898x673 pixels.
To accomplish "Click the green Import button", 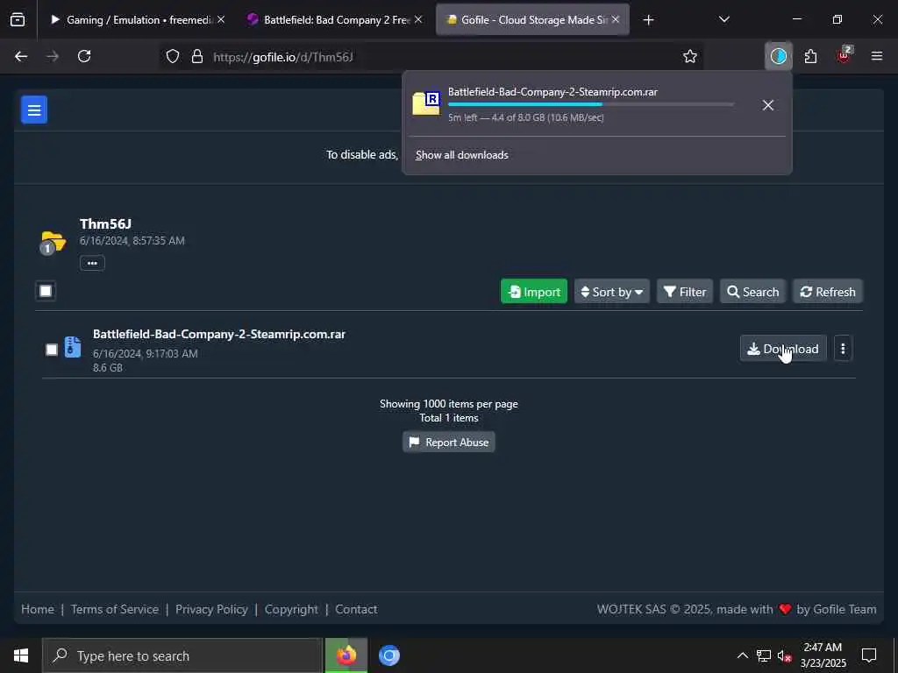I will coord(534,292).
